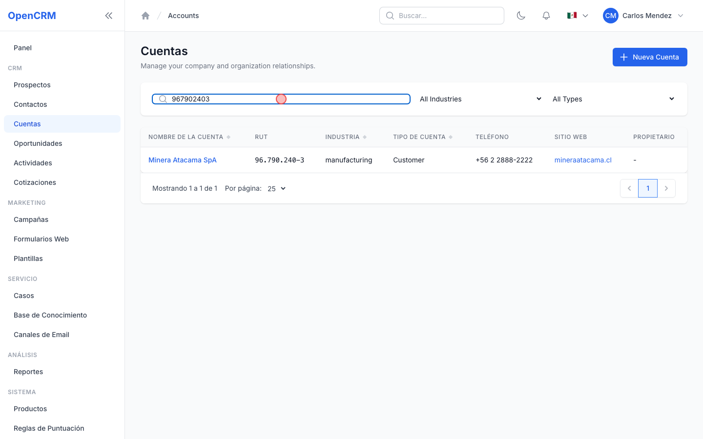The height and width of the screenshot is (439, 703).
Task: Sort by Nombre de la Cuenta column
Action: (x=189, y=137)
